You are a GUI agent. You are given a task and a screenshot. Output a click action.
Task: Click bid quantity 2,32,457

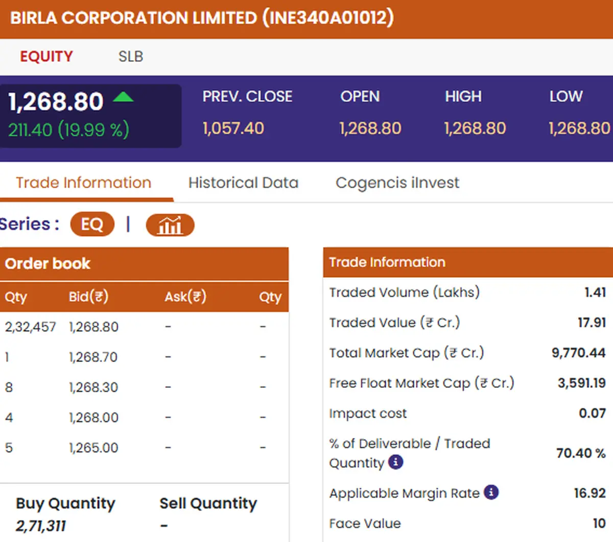tap(30, 327)
